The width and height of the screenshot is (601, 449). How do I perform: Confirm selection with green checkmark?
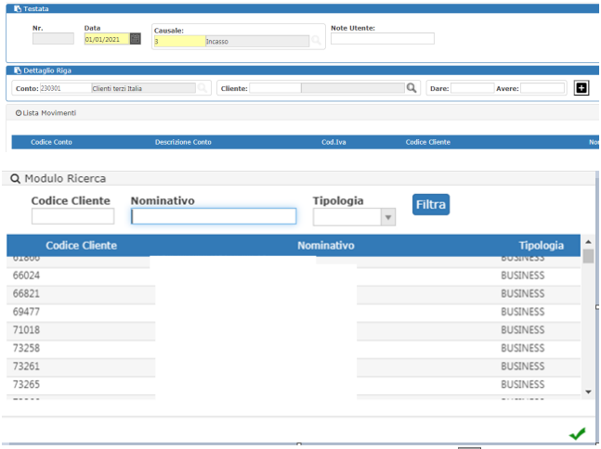click(x=577, y=433)
